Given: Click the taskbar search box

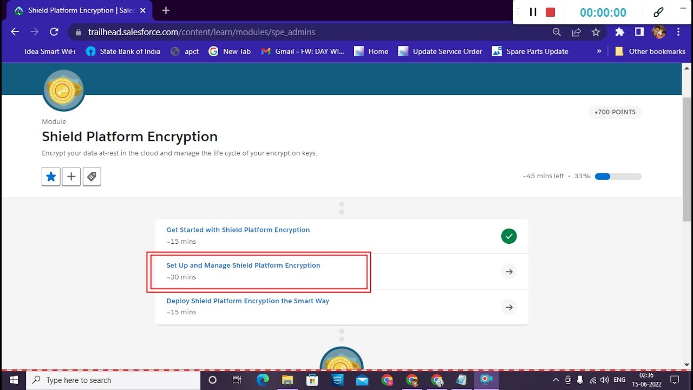Looking at the screenshot, I should pos(113,380).
